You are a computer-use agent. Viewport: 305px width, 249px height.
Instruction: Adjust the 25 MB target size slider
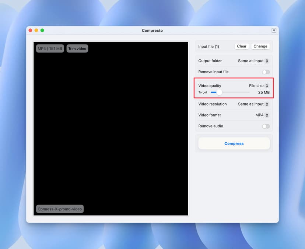219,92
